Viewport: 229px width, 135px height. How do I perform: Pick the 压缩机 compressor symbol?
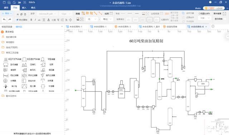click(24, 64)
